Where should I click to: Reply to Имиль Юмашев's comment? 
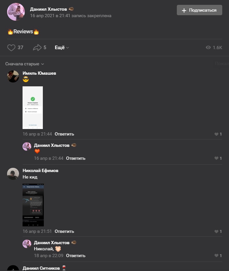[x=64, y=134]
